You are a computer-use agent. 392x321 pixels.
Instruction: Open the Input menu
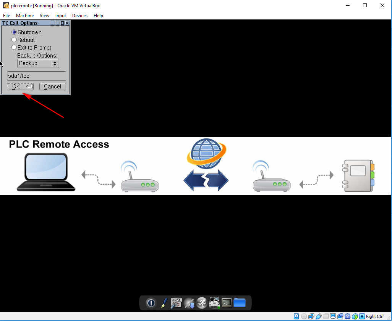tap(61, 16)
